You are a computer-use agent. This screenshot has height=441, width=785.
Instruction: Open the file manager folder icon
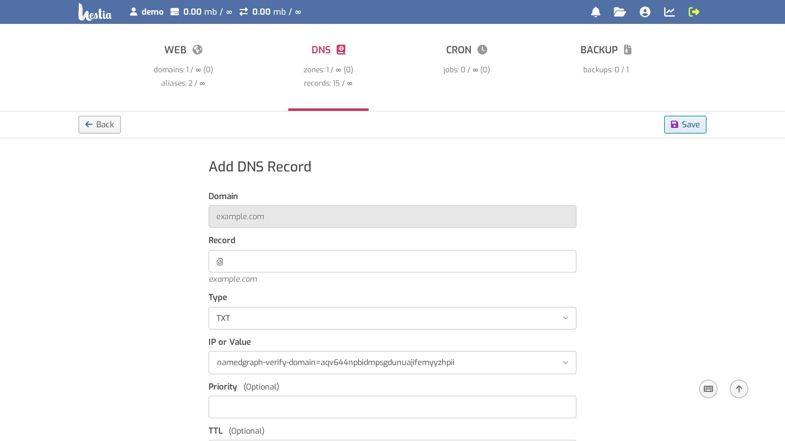click(620, 12)
